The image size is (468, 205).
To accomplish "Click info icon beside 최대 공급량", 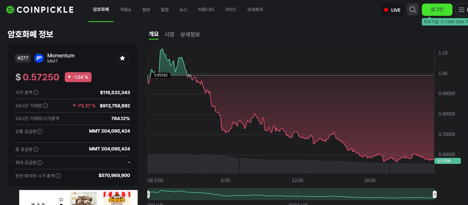I will click(40, 162).
